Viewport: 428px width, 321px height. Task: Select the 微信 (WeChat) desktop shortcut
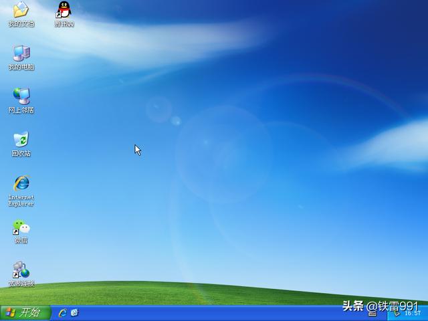[21, 231]
